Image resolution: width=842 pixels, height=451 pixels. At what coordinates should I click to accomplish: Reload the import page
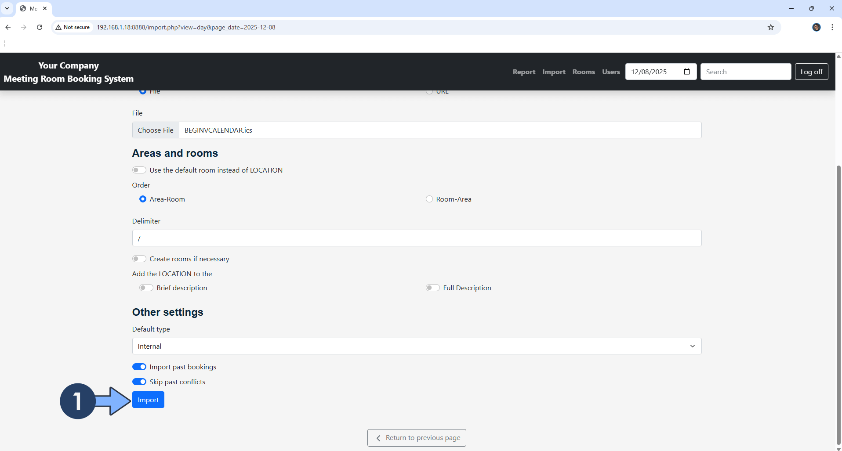click(x=40, y=27)
